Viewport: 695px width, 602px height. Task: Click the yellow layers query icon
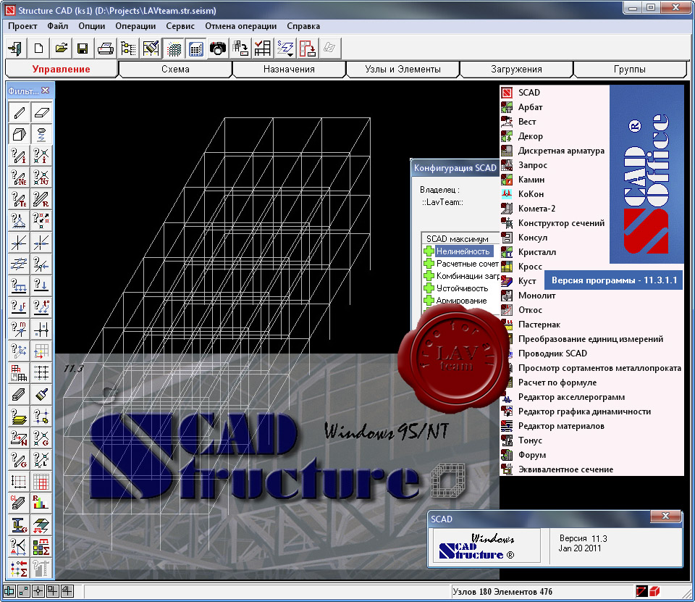tap(19, 416)
